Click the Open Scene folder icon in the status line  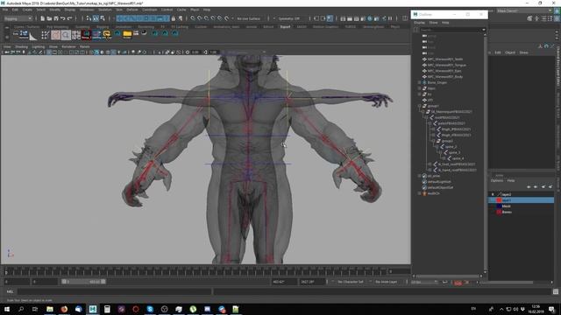click(49, 18)
